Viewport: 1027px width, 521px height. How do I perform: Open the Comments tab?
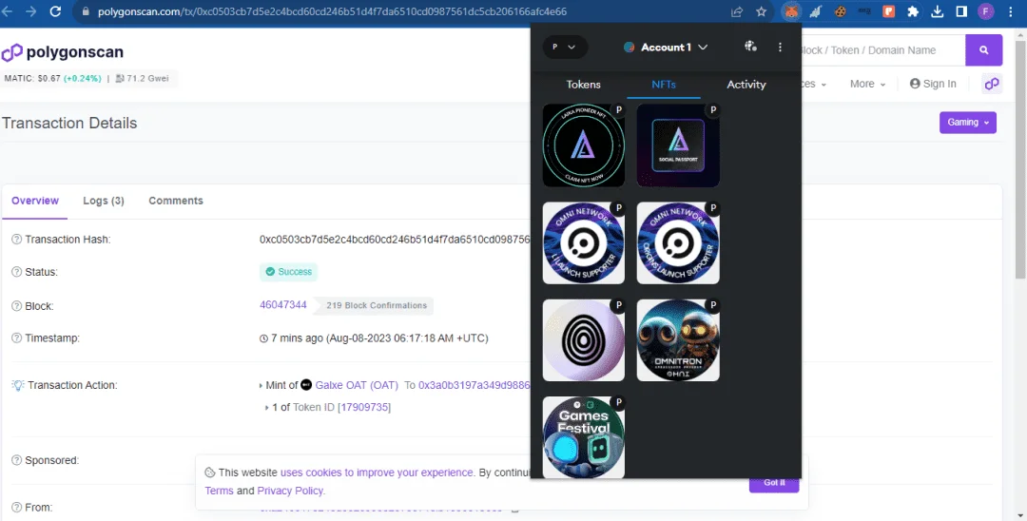[x=176, y=201]
